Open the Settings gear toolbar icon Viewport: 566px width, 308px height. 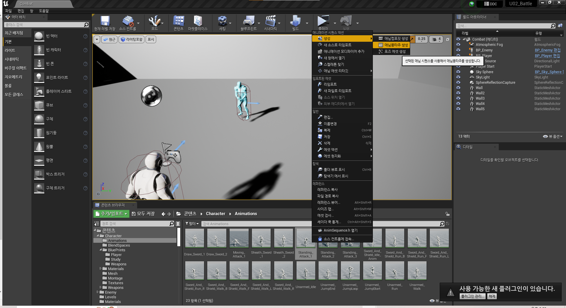222,21
